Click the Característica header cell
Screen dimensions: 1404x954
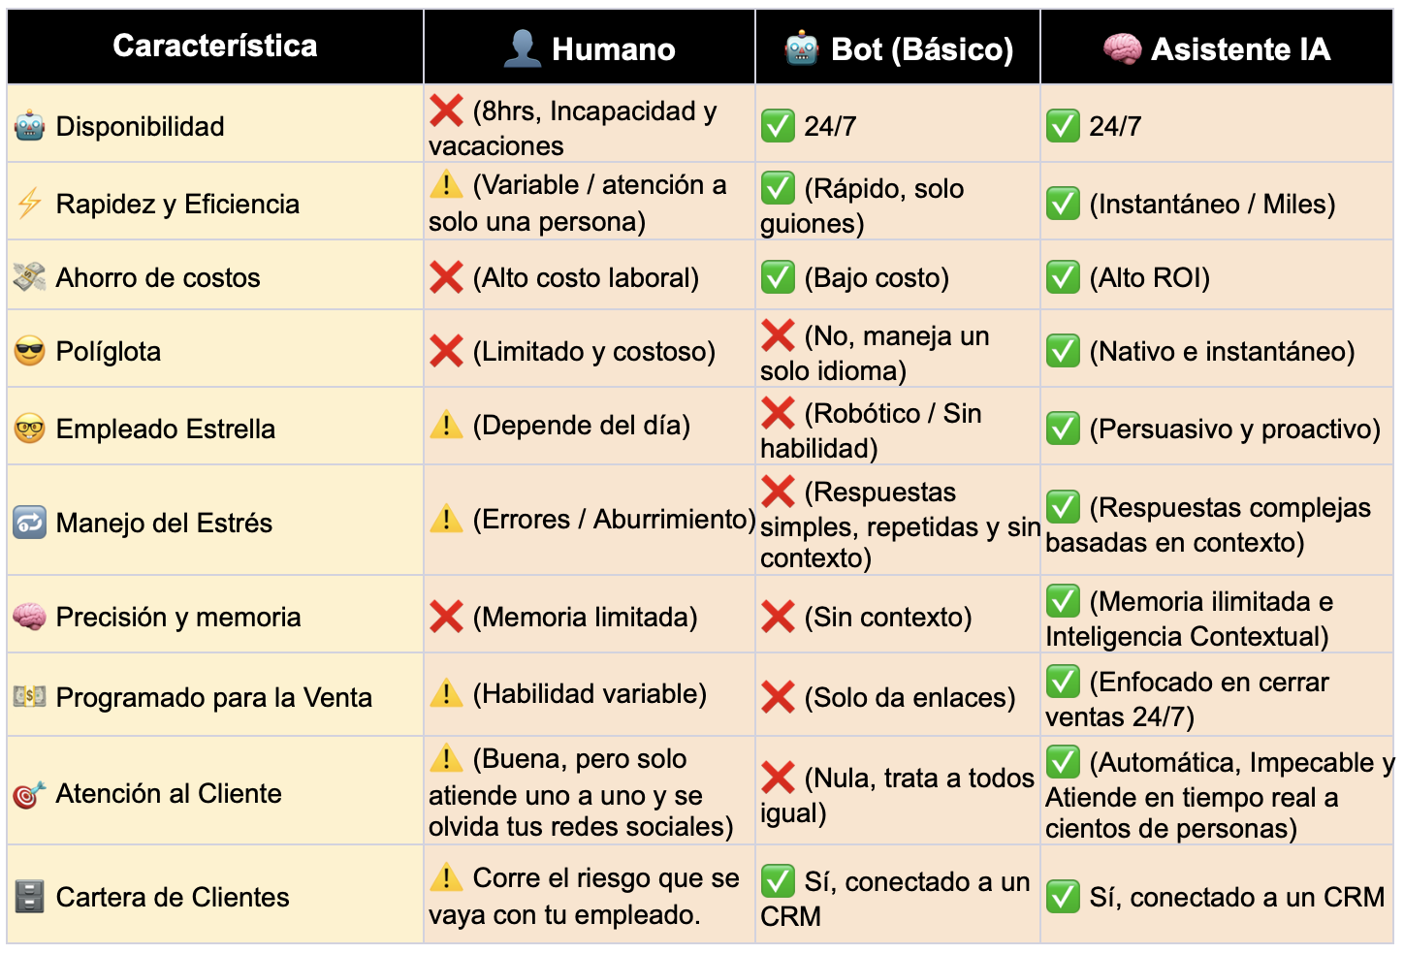coord(215,46)
